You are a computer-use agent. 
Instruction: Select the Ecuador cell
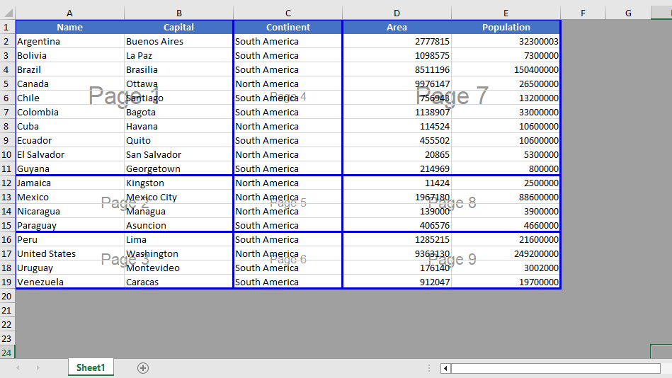click(x=70, y=141)
